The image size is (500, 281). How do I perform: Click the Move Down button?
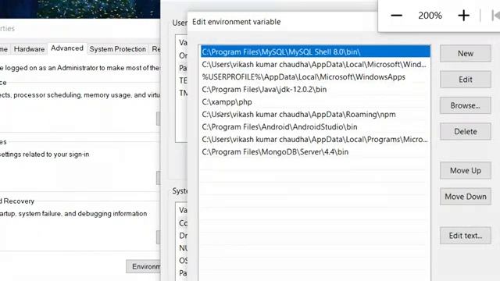click(x=466, y=197)
